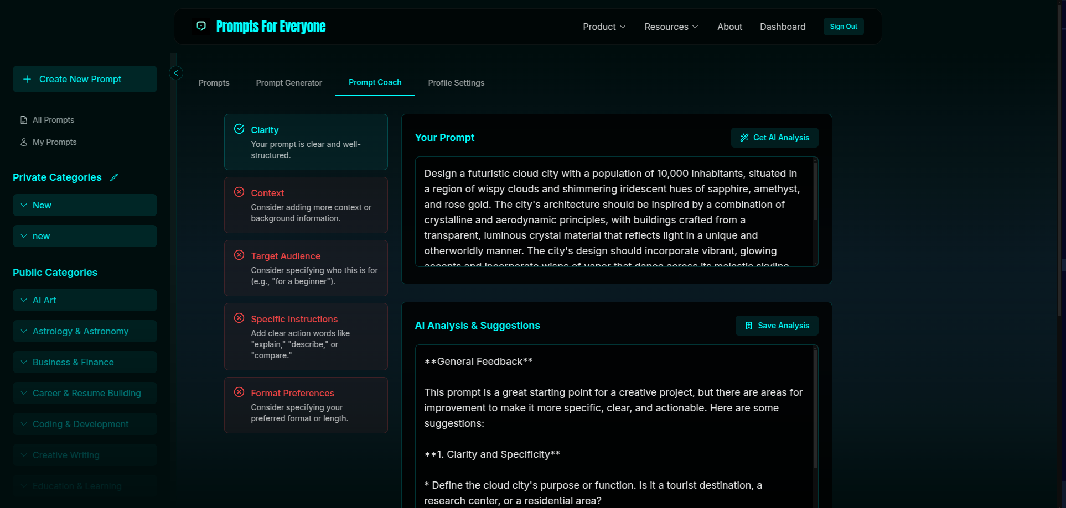The height and width of the screenshot is (508, 1066).
Task: Select the Format Preferences feedback card
Action: pos(306,405)
